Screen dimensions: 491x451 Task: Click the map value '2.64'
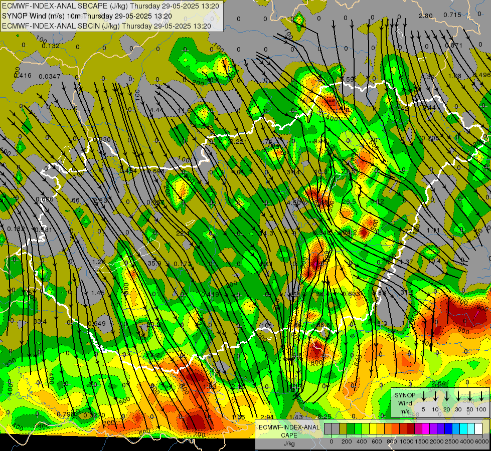[438, 383]
